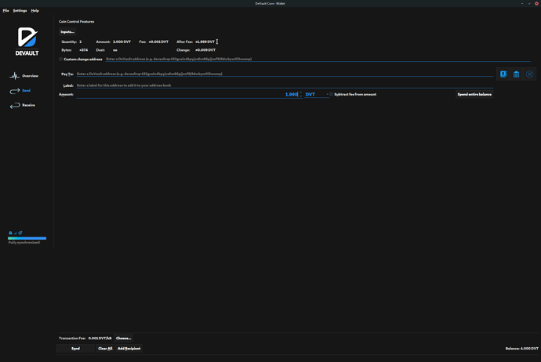
Task: Click the Receive arrow icon
Action: [x=14, y=106]
